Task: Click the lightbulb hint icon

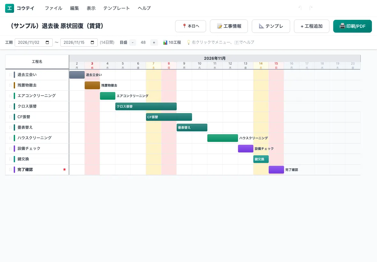Action: [x=188, y=42]
